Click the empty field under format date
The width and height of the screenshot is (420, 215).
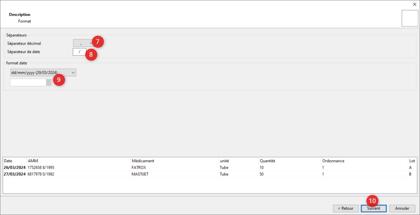[x=29, y=82]
